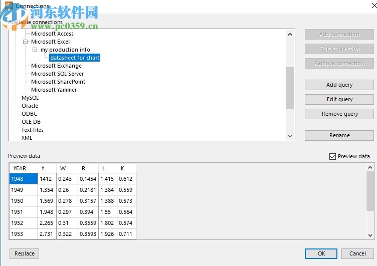Click the Replace button

coord(24,253)
